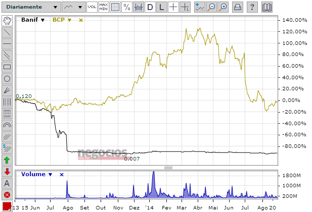Place a red down arrow marker
This screenshot has height=212, width=312.
click(x=7, y=172)
